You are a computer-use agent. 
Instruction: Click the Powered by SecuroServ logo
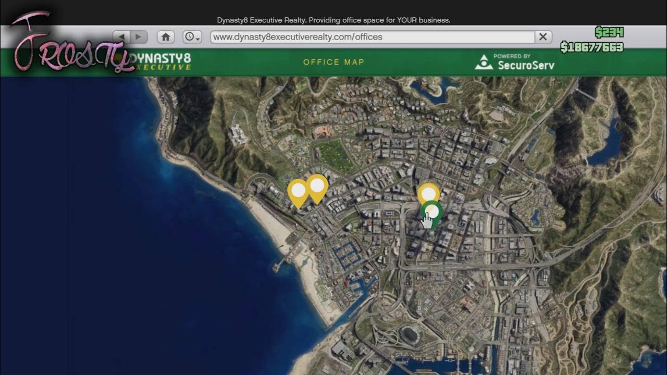[514, 62]
